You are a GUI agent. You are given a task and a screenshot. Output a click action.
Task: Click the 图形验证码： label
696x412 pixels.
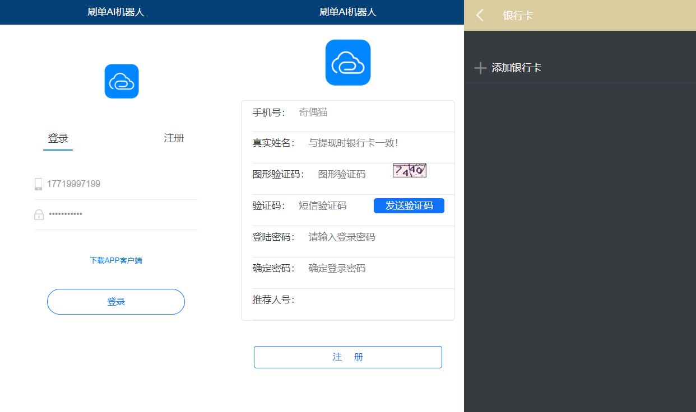[x=279, y=175]
